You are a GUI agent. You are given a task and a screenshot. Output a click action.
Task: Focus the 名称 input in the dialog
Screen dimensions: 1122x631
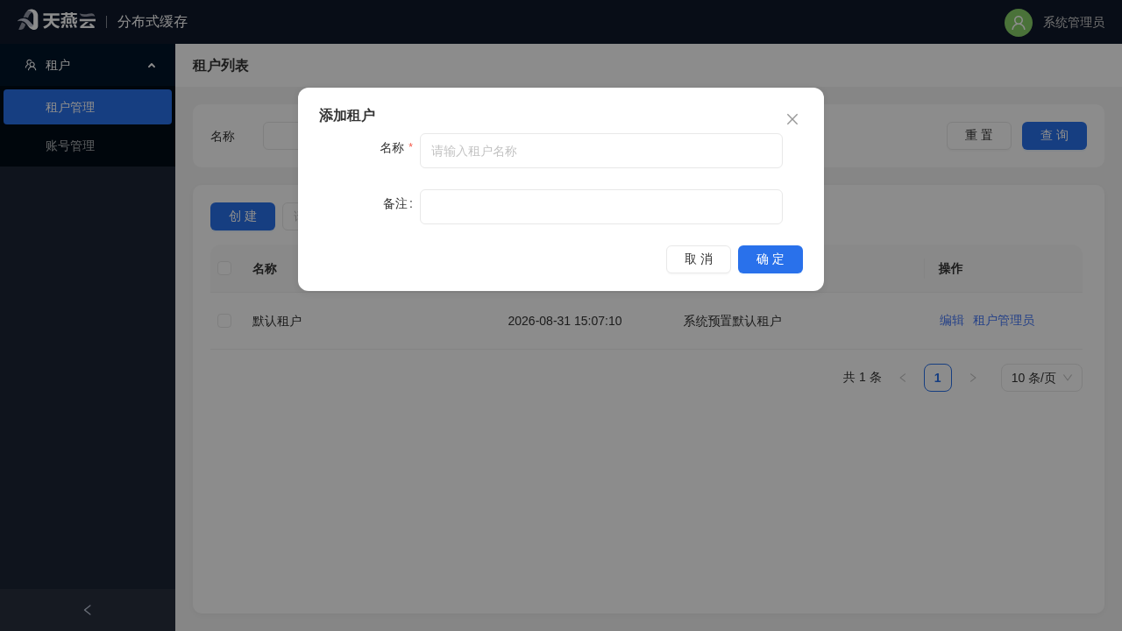tap(601, 151)
